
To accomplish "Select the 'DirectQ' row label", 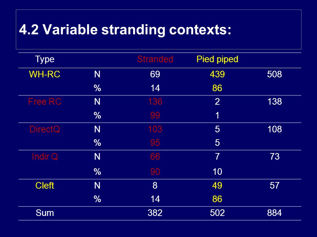I will [x=45, y=129].
